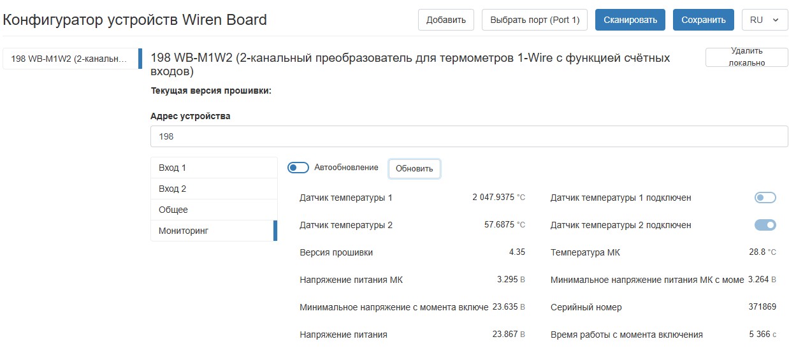Click the Датчик температуры 1 value
The height and width of the screenshot is (353, 789).
click(493, 198)
